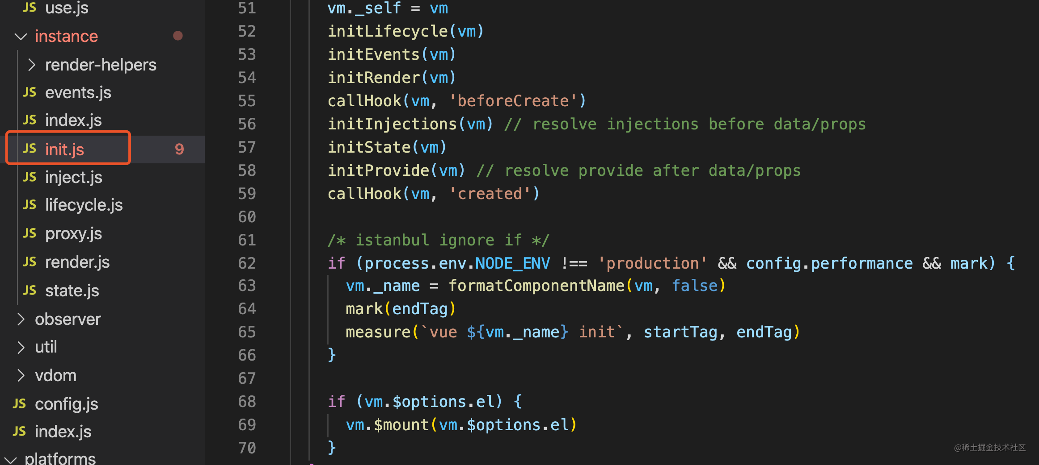Image resolution: width=1039 pixels, height=465 pixels.
Task: Click the JS icon beside inject.js
Action: click(x=30, y=177)
